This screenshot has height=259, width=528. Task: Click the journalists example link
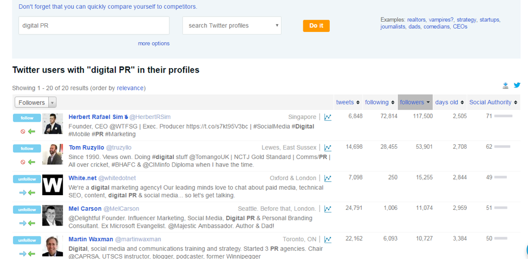[x=393, y=26]
